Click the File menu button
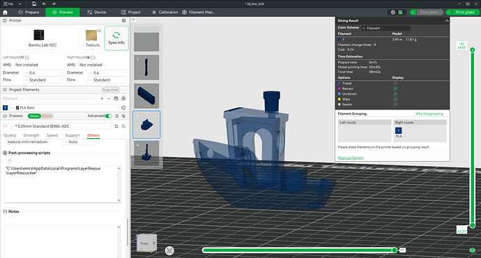The height and width of the screenshot is (258, 481). [8, 3]
